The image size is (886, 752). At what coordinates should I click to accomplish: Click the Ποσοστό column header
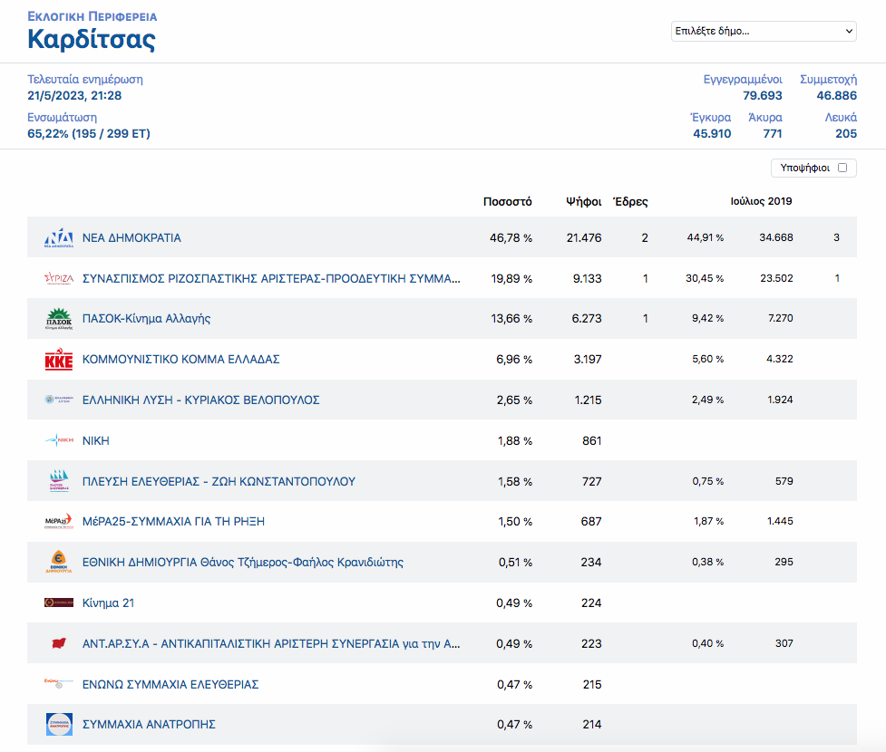coord(508,201)
